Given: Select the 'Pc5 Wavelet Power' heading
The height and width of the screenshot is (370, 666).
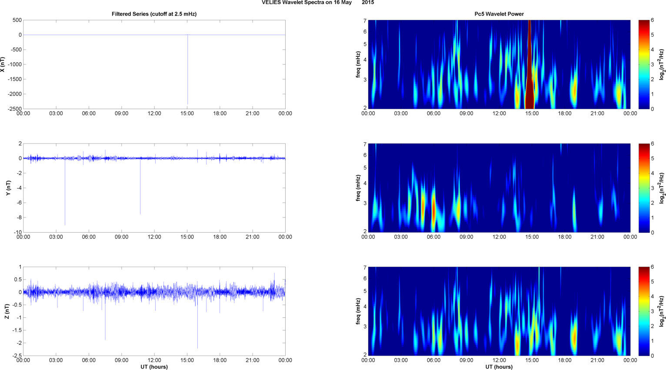Looking at the screenshot, I should click(499, 14).
